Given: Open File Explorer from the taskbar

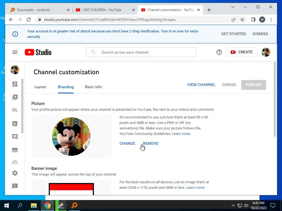Looking at the screenshot, I should tap(34, 206).
